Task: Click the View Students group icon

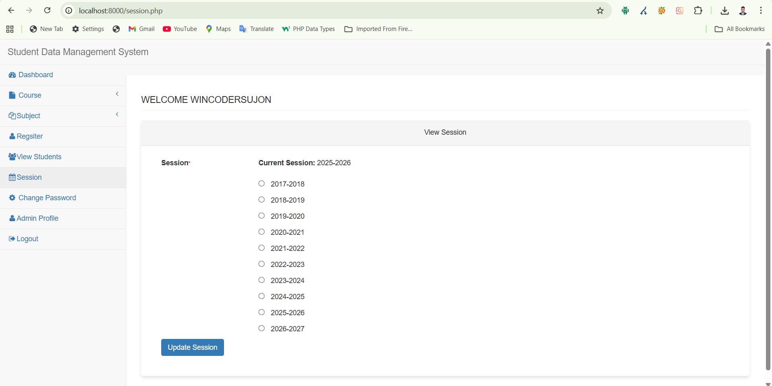Action: (12, 157)
